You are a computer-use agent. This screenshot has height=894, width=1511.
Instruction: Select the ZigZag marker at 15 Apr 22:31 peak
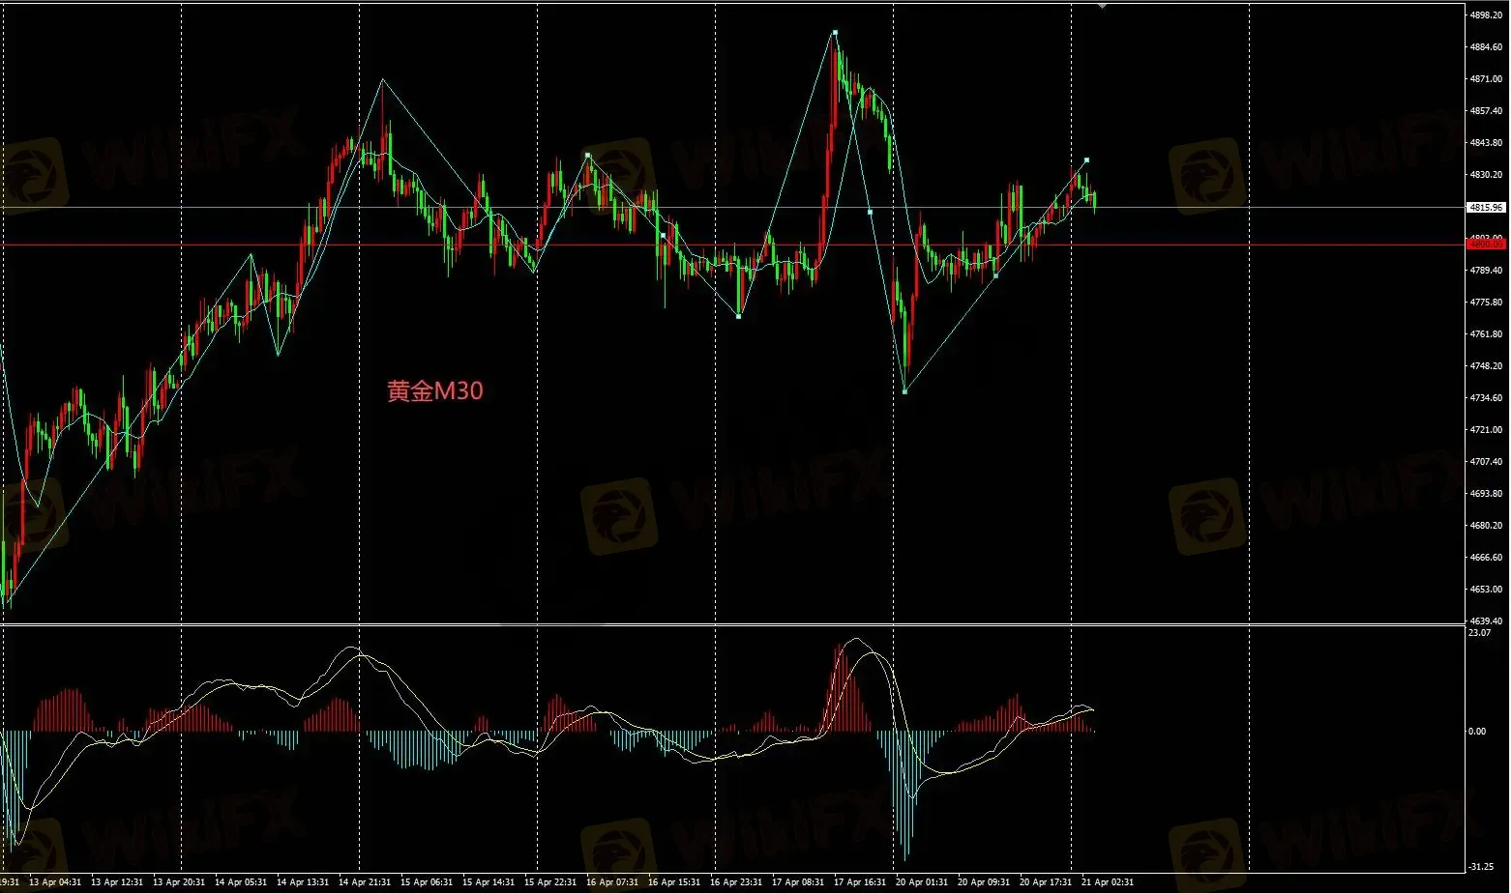click(587, 155)
